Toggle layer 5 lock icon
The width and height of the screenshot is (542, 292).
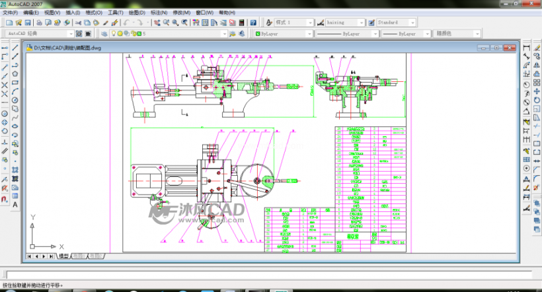tap(134, 34)
